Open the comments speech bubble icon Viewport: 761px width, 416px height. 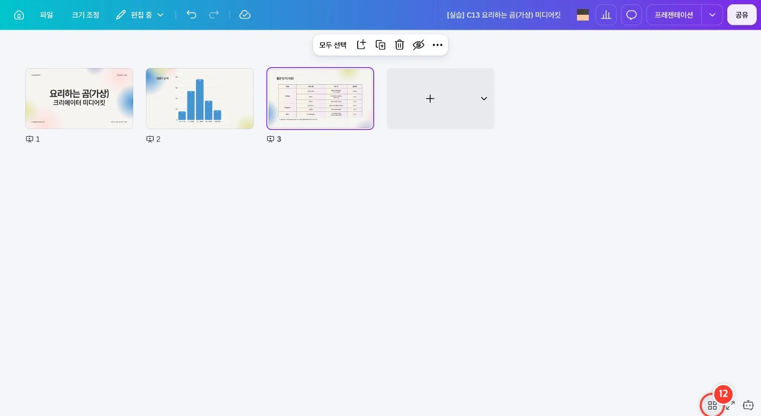pos(632,15)
